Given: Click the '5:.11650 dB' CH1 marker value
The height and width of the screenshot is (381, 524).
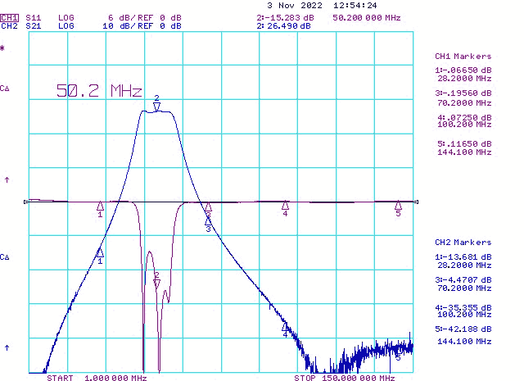Looking at the screenshot, I should click(464, 144).
